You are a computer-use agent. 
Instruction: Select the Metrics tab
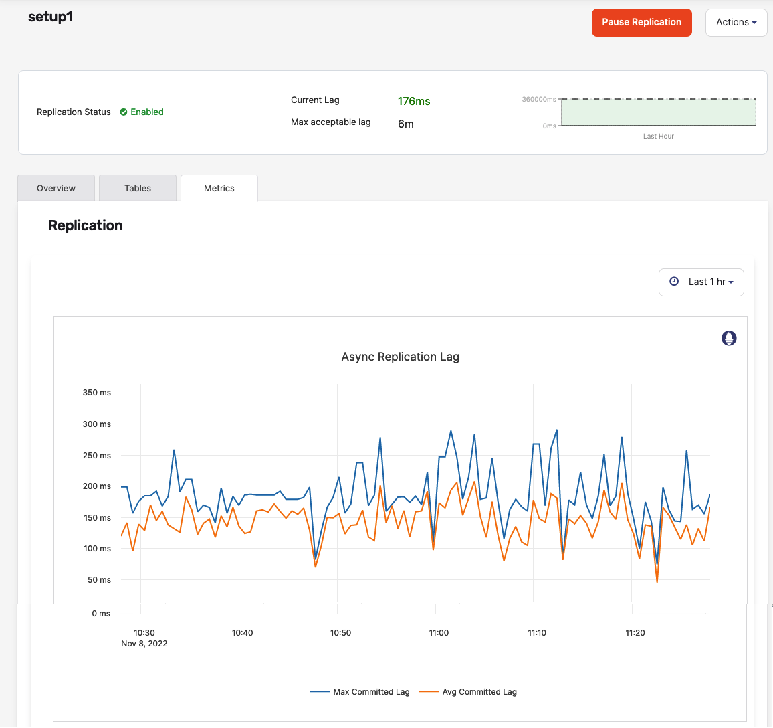coord(219,188)
